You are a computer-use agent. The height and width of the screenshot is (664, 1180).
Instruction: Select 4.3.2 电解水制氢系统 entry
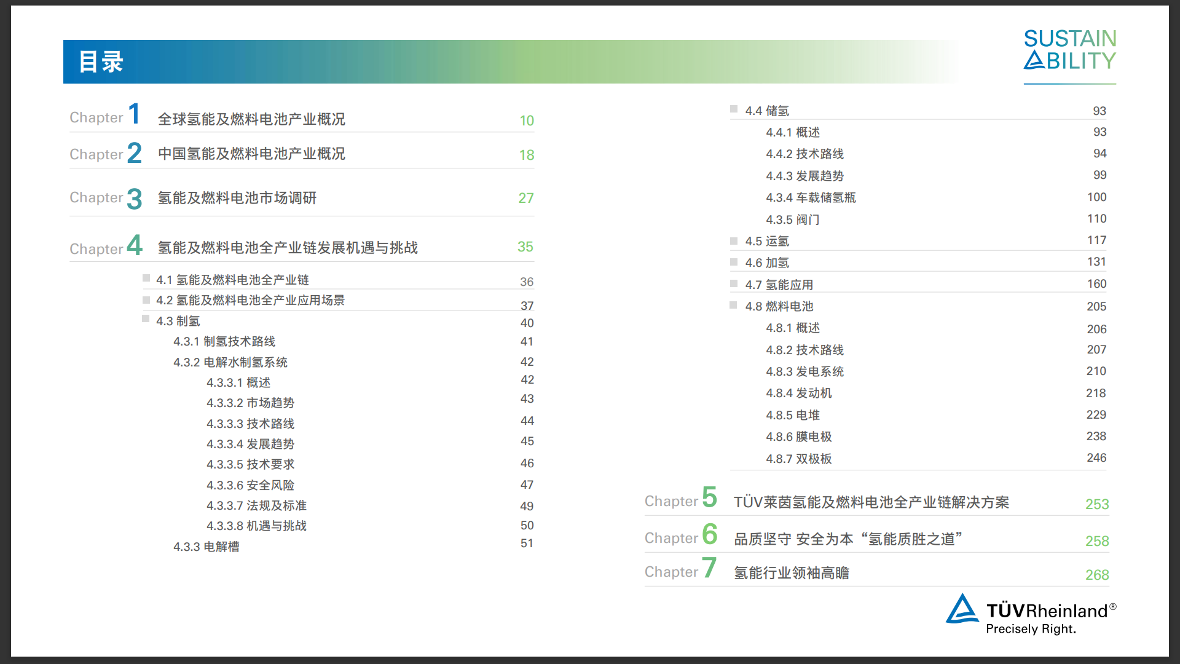pos(230,362)
